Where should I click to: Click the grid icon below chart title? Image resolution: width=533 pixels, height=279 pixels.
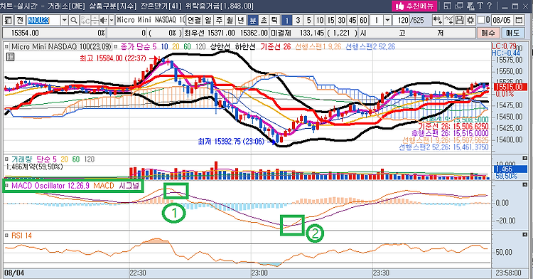(10, 57)
